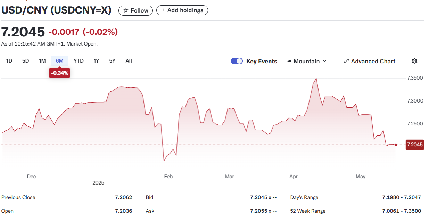
Task: Click the Key Events label
Action: tap(262, 61)
